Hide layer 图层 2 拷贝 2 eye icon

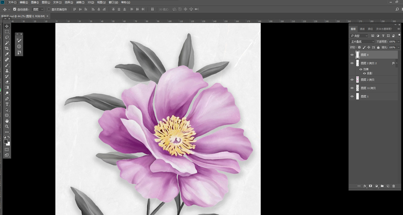[x=352, y=63]
